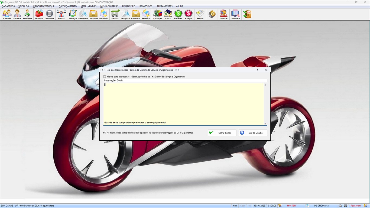Click the Relatório icon next to Vendas group
The width and height of the screenshot is (370, 208).
click(x=146, y=14)
